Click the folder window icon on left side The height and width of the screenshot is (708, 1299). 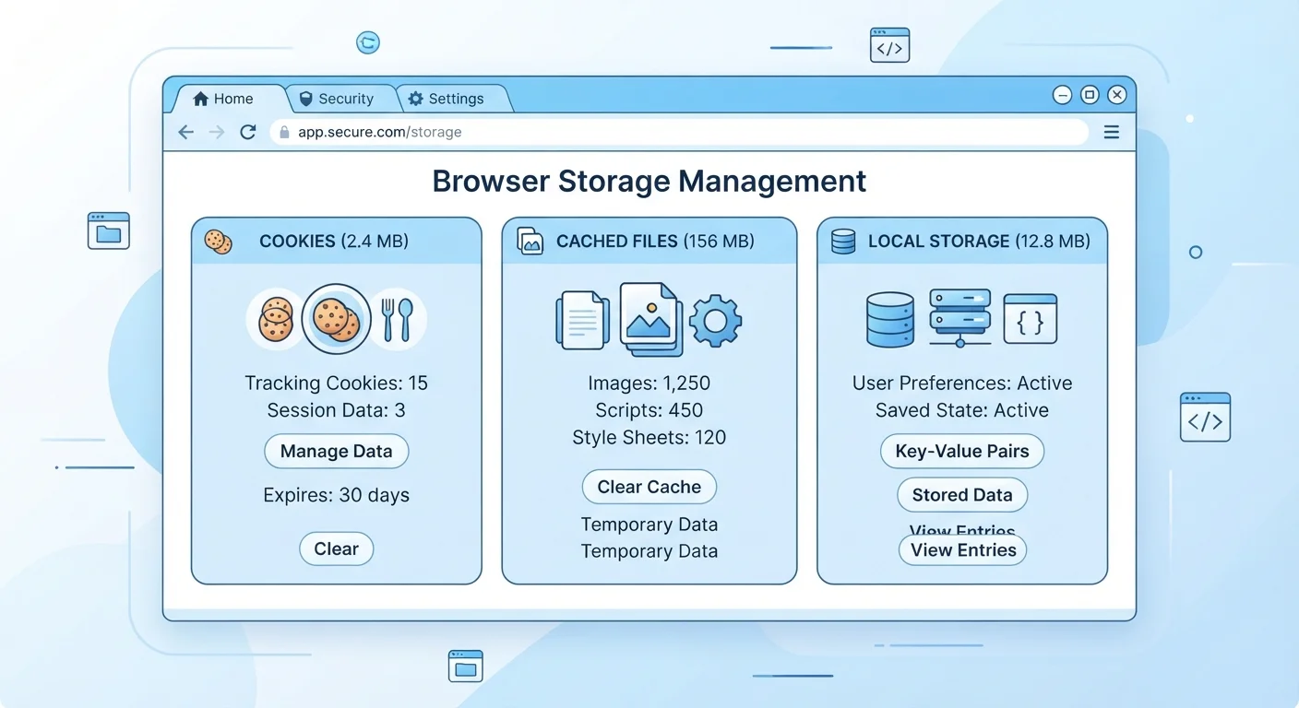(109, 230)
